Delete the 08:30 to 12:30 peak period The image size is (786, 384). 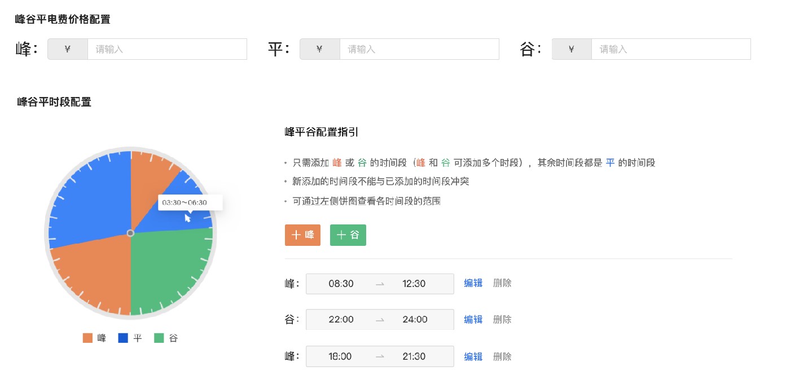(x=502, y=283)
